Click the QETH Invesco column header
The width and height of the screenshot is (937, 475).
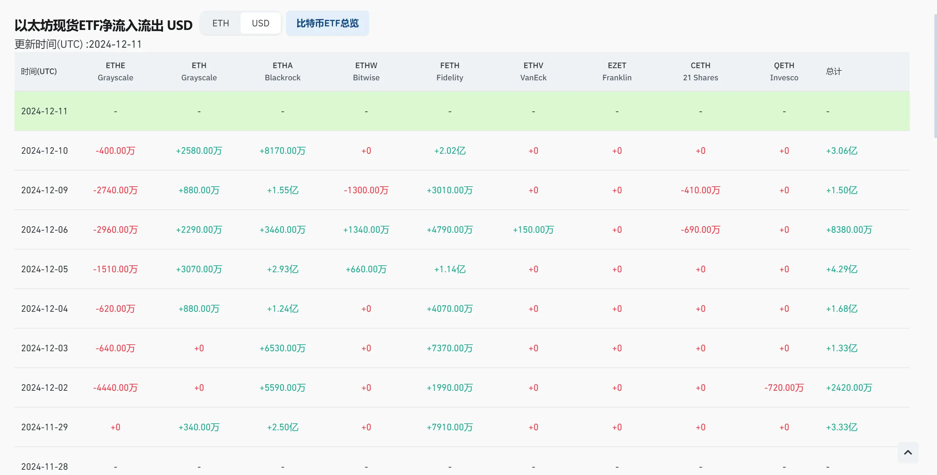[784, 71]
